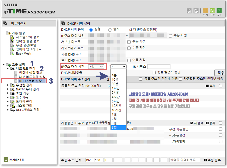Viewport: 227px width, 168px height.
Task: Click the DNS 서픽스 input field
Action: click(159, 67)
